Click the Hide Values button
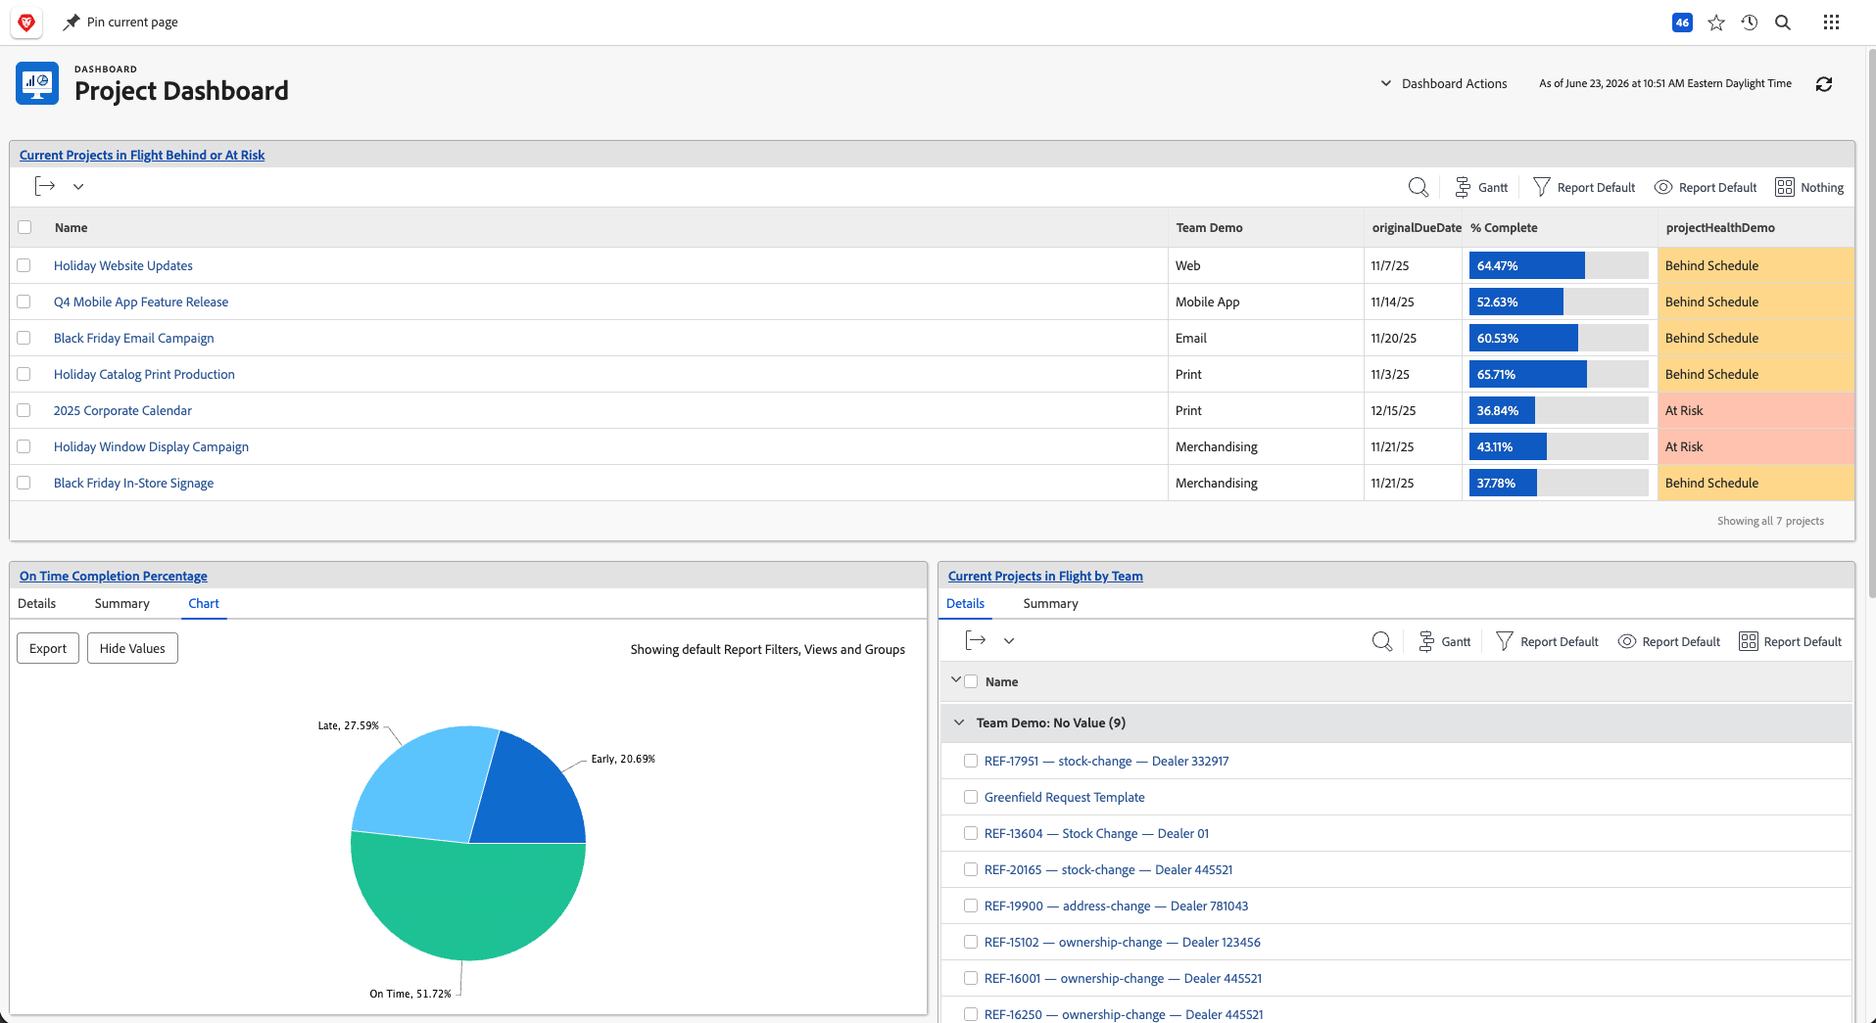The height and width of the screenshot is (1023, 1876). click(x=132, y=648)
